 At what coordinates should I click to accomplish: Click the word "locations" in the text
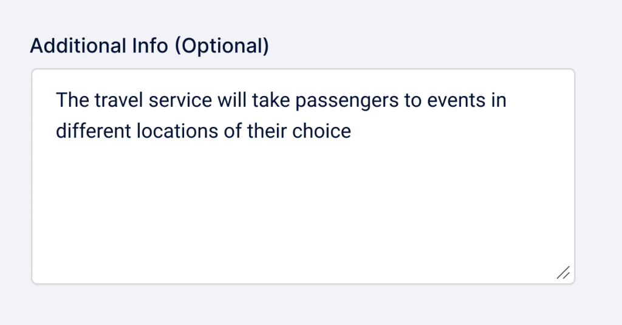pos(172,131)
